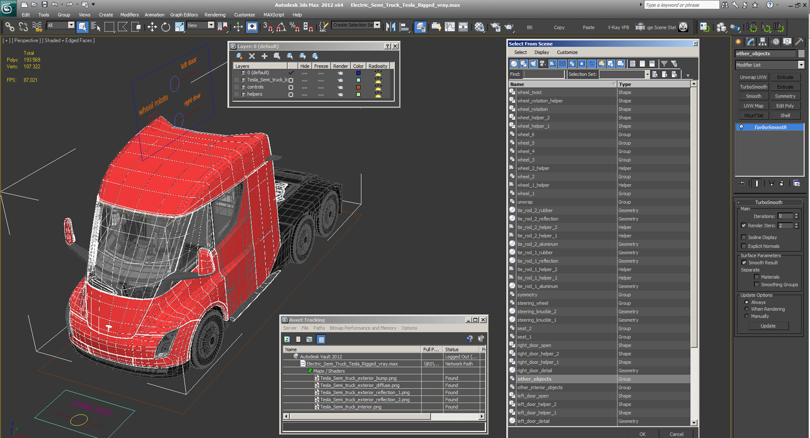Open the Select by Name tool
Image resolution: width=810 pixels, height=438 pixels.
tap(96, 26)
